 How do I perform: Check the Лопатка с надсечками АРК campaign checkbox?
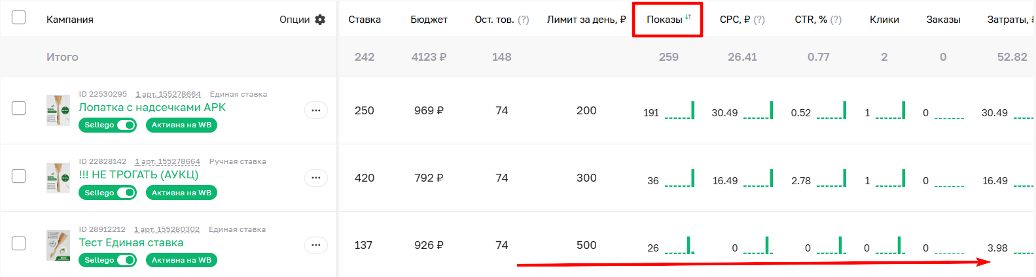click(19, 108)
